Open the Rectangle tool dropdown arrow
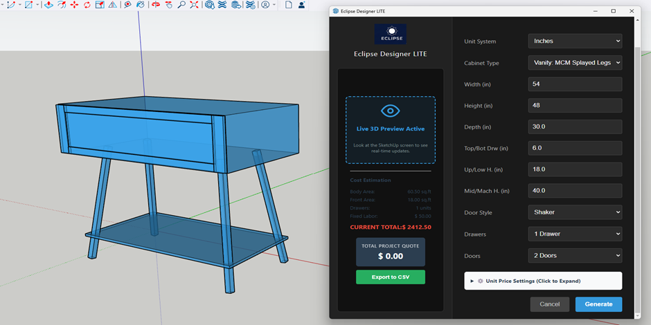Viewport: 651px width, 325px height. (x=37, y=5)
